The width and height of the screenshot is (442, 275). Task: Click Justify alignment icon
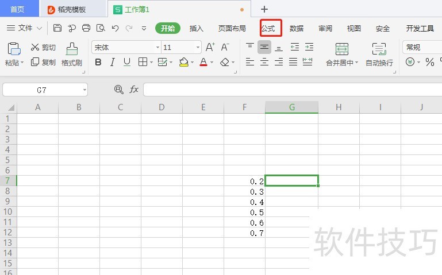pyautogui.click(x=293, y=61)
